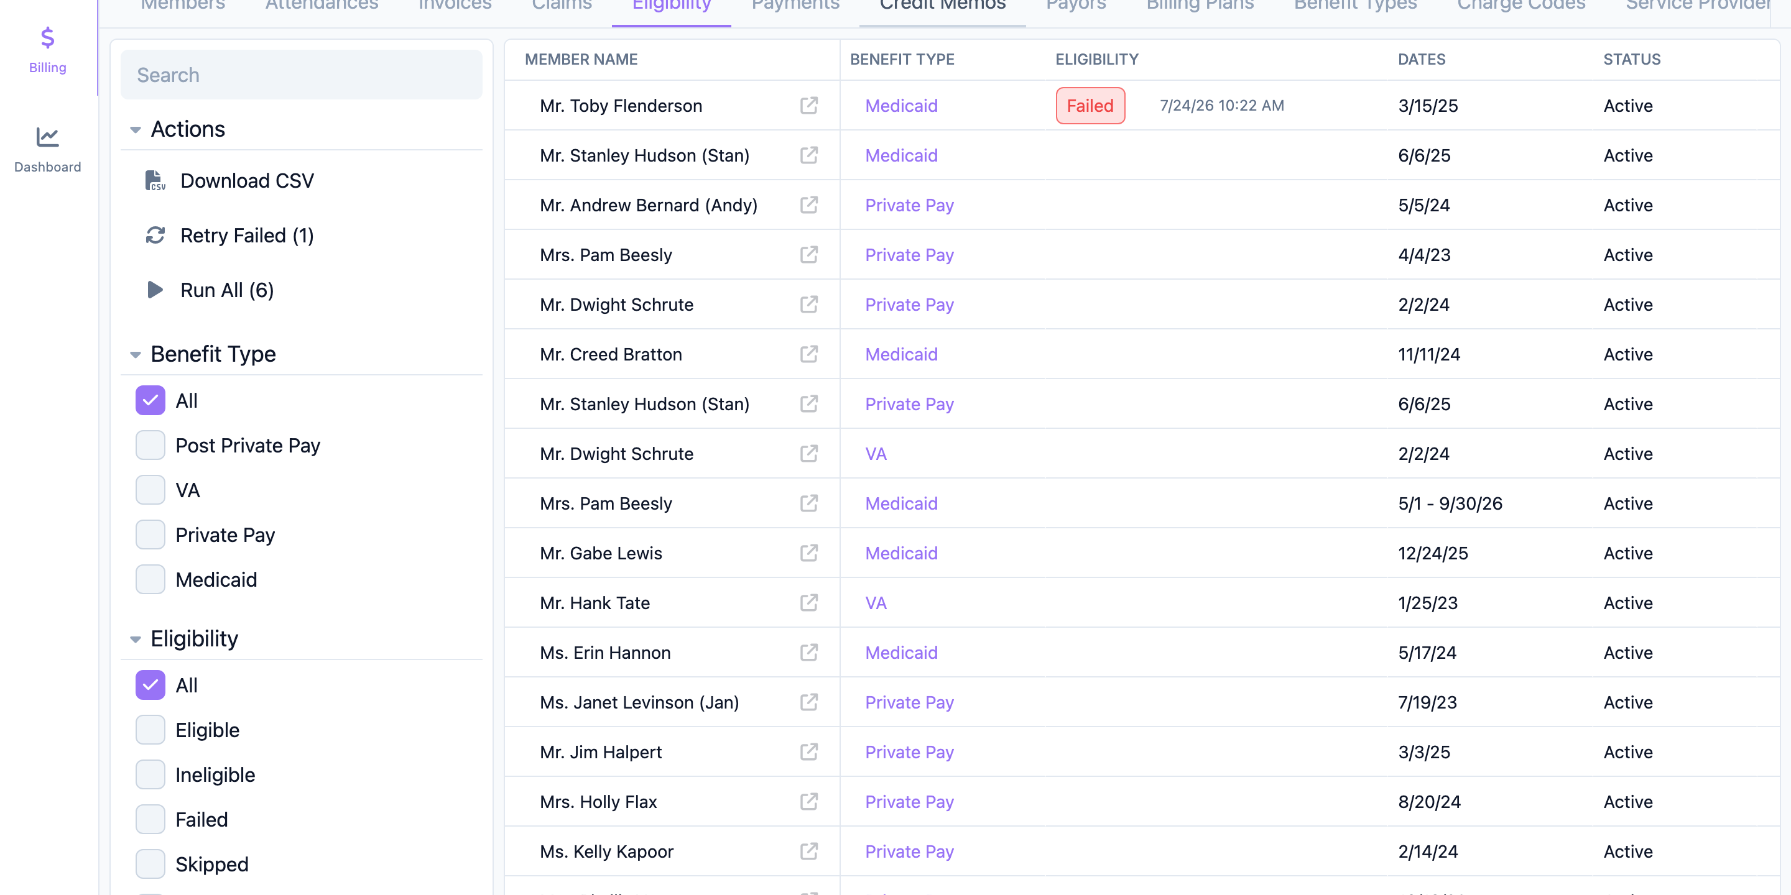This screenshot has height=895, width=1791.
Task: Open the Billing dollar sign icon
Action: [47, 37]
